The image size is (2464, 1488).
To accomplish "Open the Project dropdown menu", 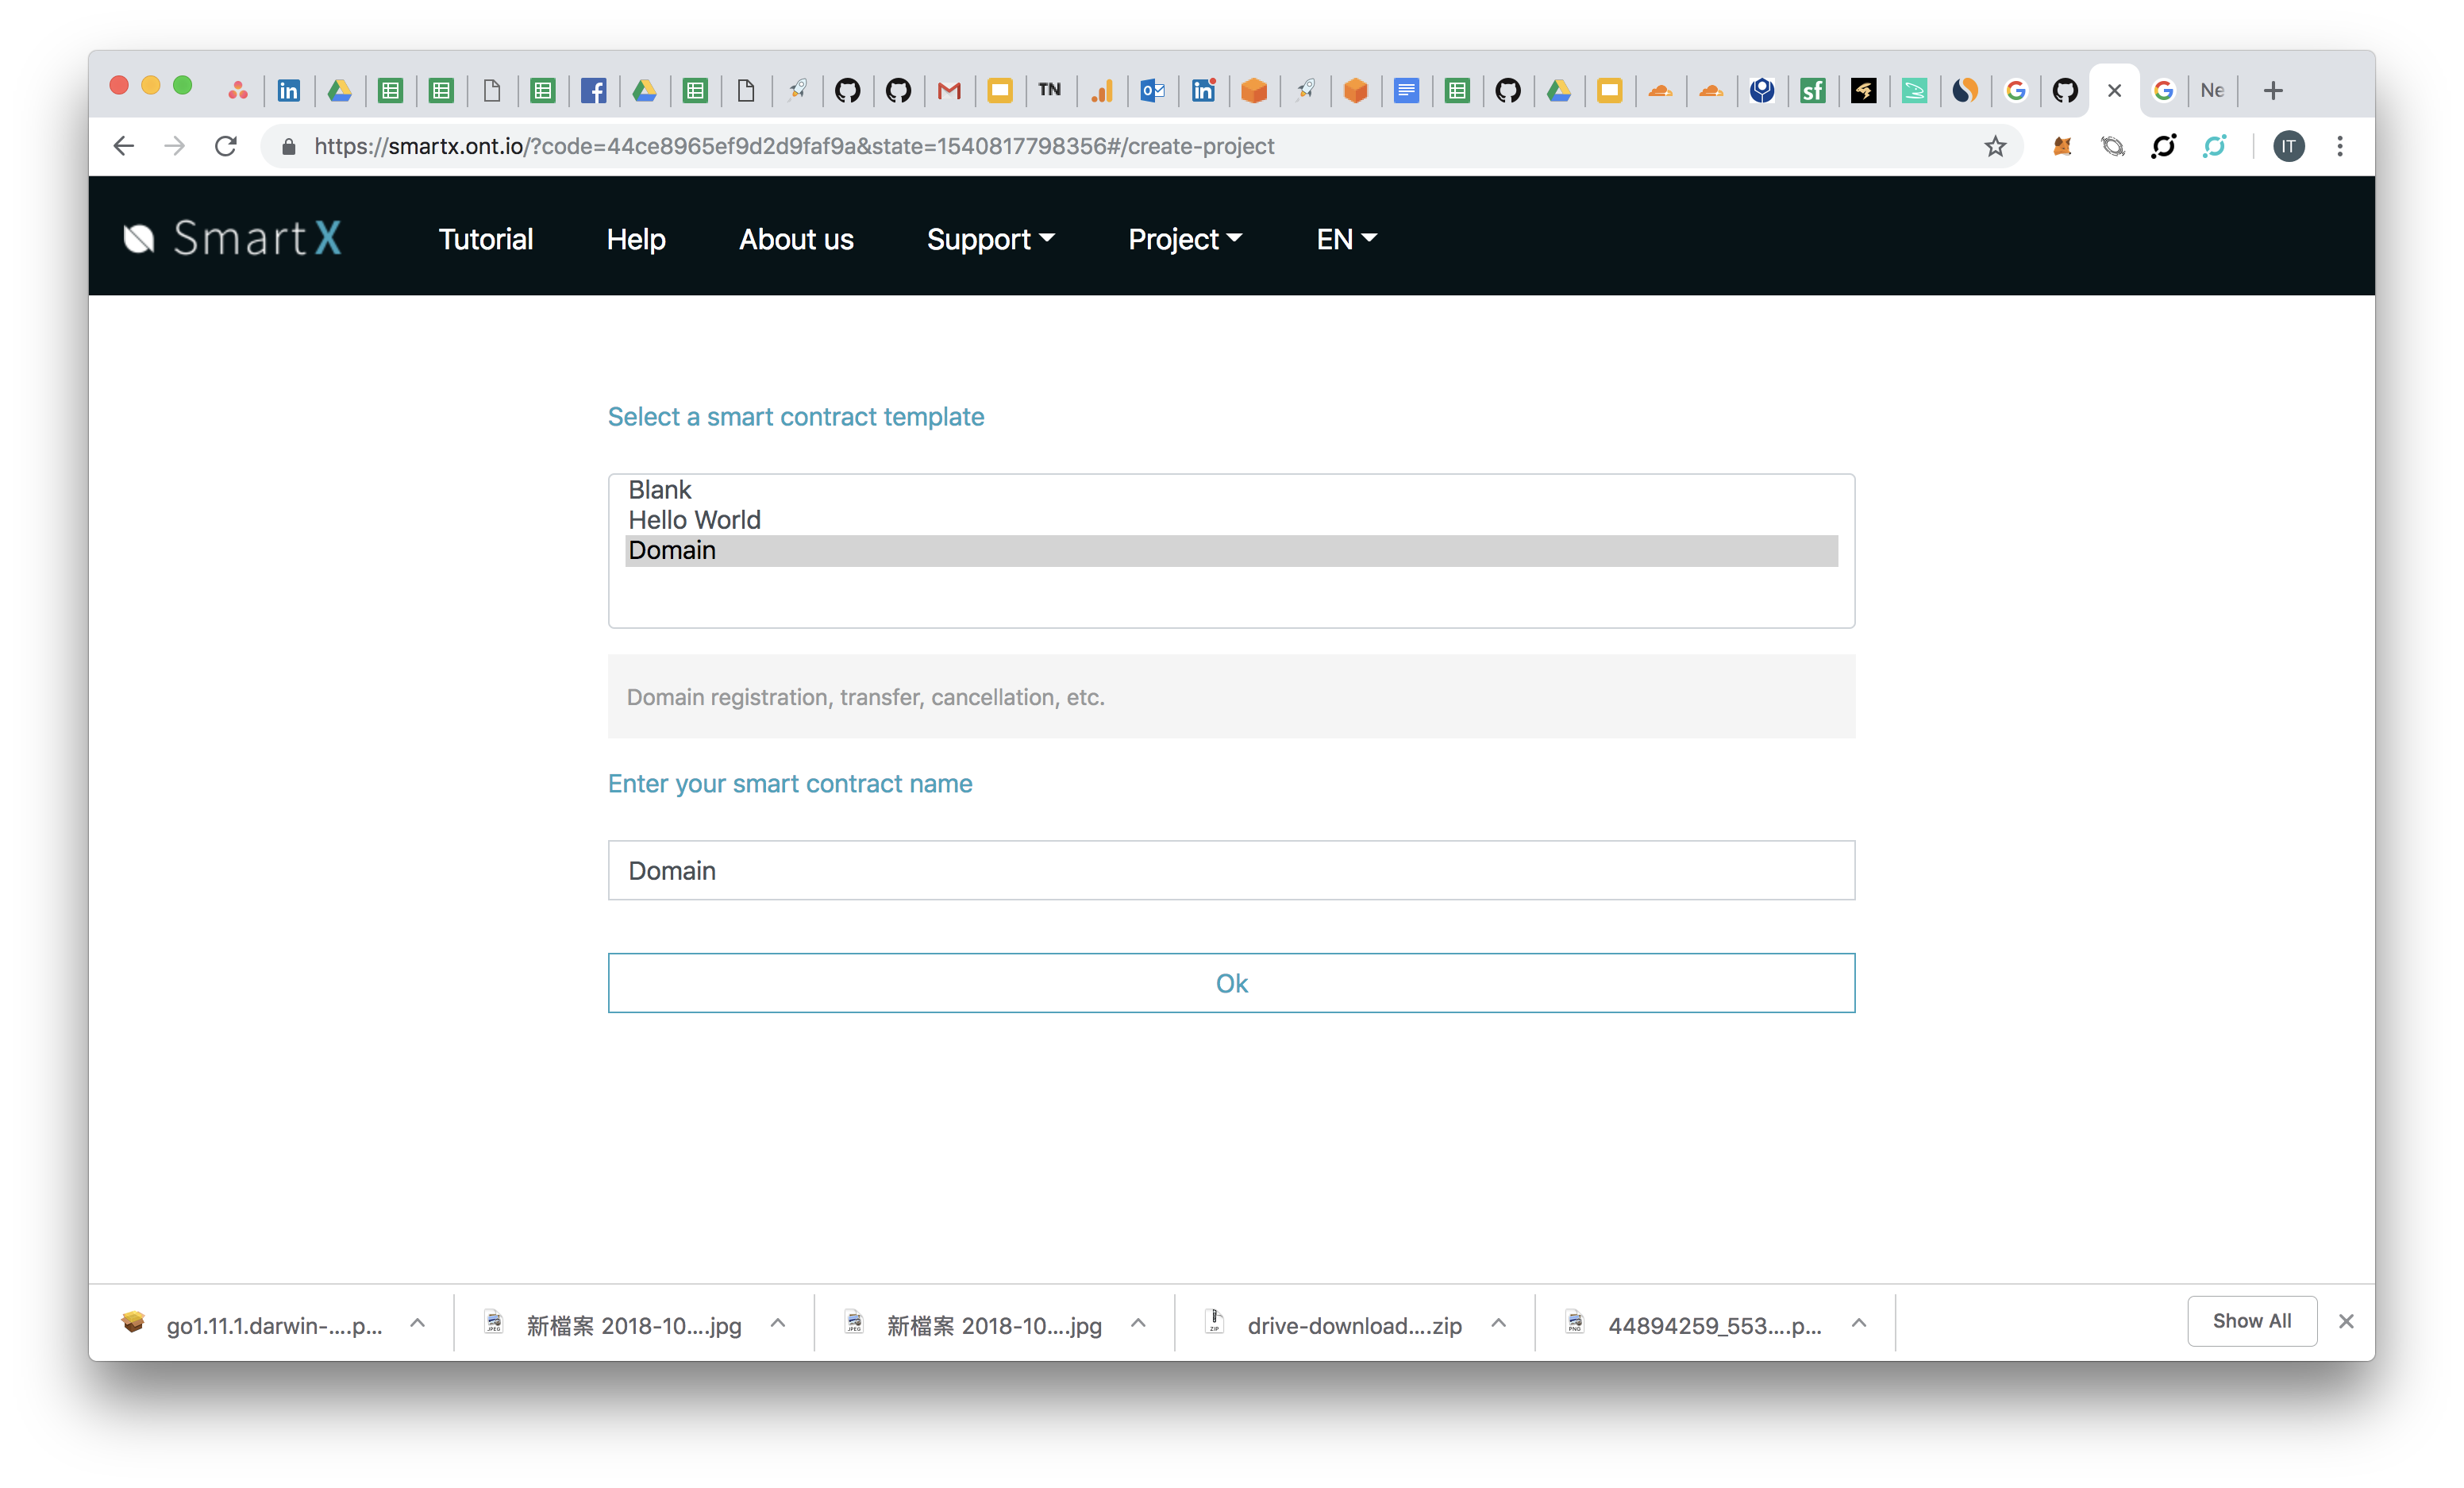I will tap(1184, 239).
